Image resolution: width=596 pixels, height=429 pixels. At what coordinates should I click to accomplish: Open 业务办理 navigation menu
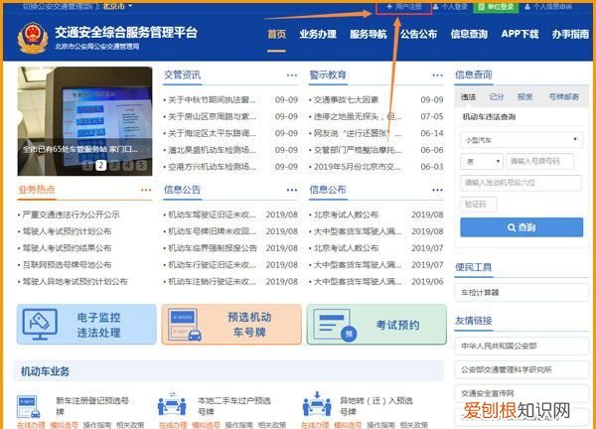click(x=318, y=34)
